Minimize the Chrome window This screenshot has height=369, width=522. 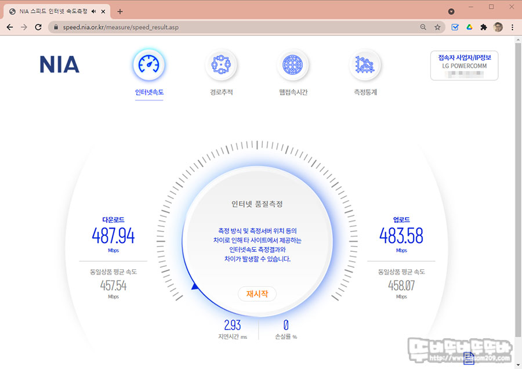[471, 6]
